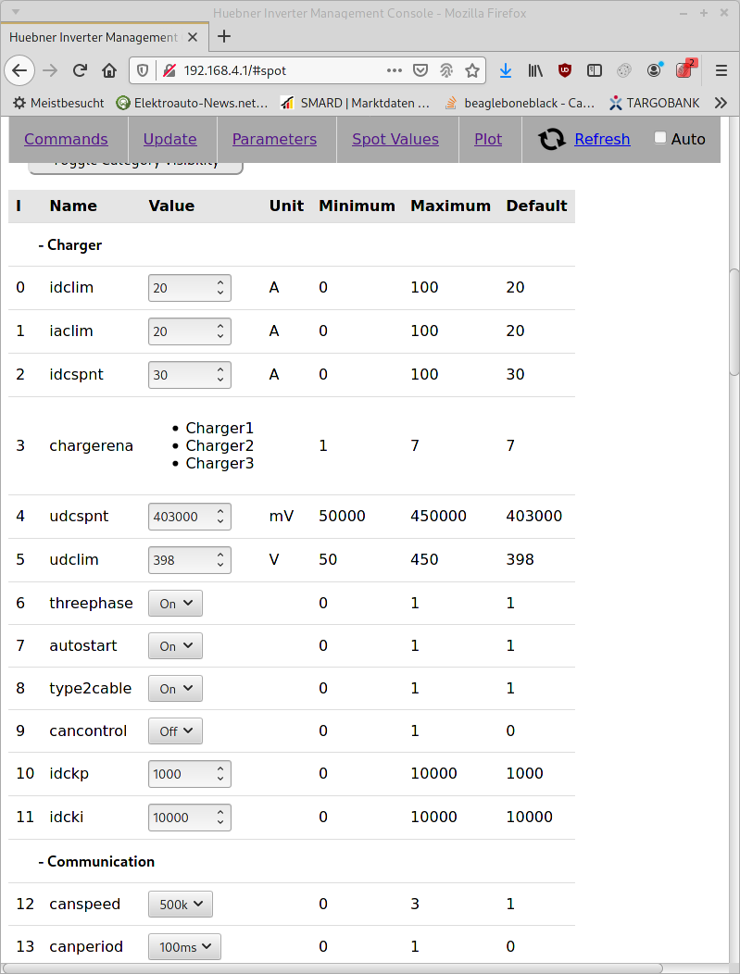Open the Firefox hamburger menu
The image size is (740, 974).
[x=721, y=70]
